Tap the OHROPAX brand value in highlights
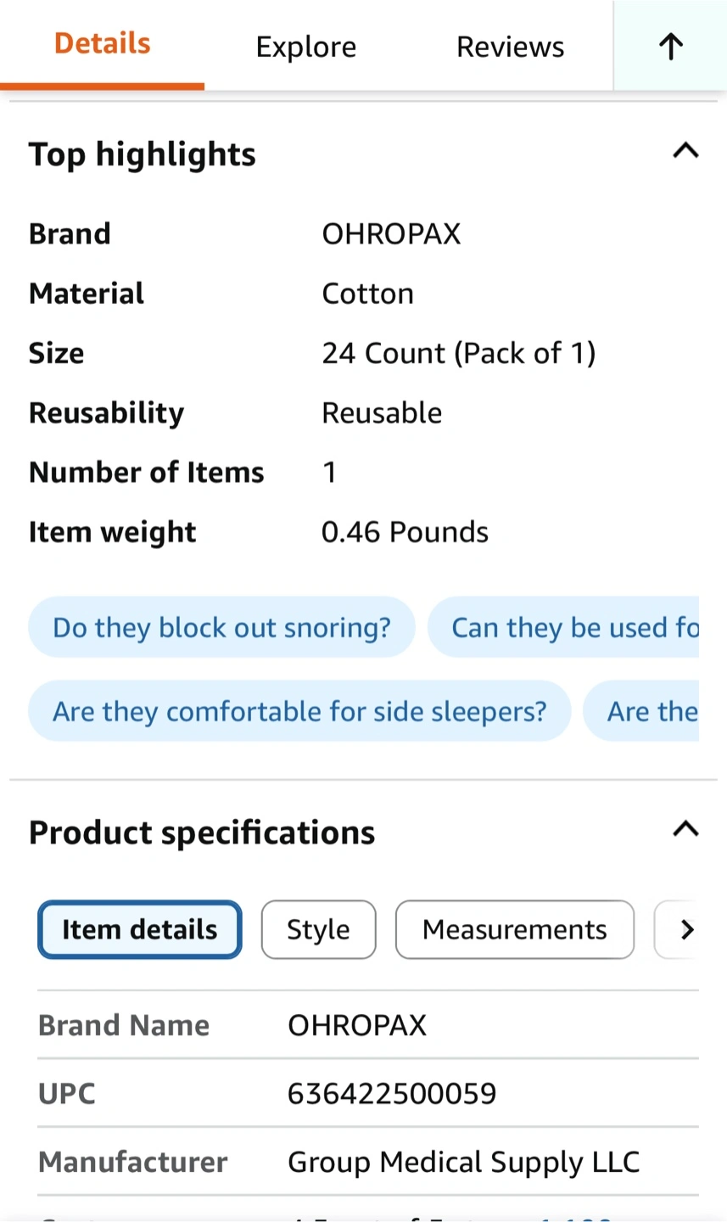The height and width of the screenshot is (1222, 727). click(x=391, y=233)
